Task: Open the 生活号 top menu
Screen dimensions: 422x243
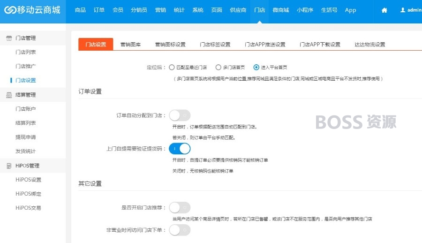Action: click(329, 10)
